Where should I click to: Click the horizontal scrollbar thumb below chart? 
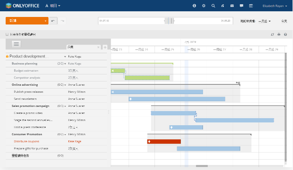202,166
